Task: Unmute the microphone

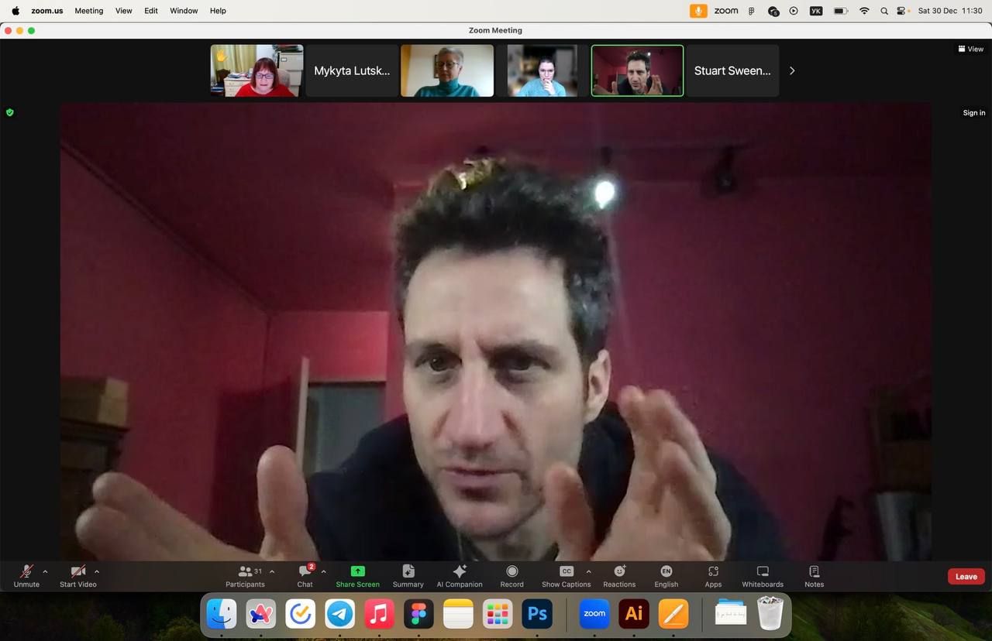Action: [x=26, y=575]
